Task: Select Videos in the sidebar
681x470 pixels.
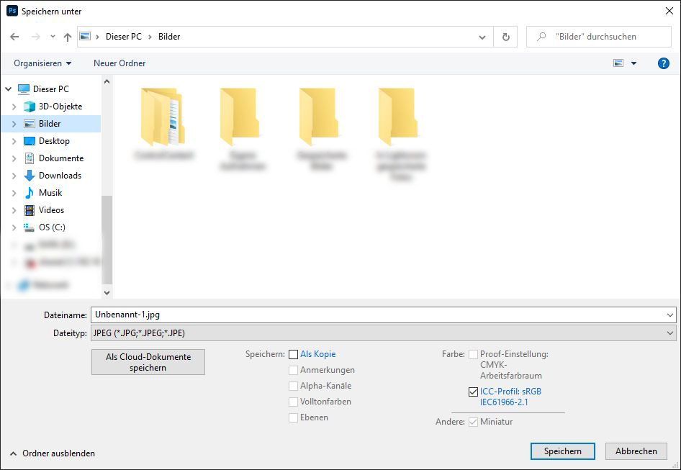Action: tap(53, 209)
